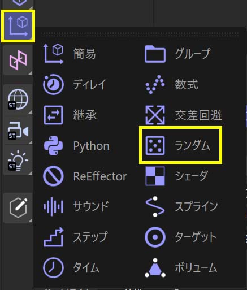Click the 数式 (Formula) effector
Viewport: 247px width, 290px height.
[x=172, y=84]
